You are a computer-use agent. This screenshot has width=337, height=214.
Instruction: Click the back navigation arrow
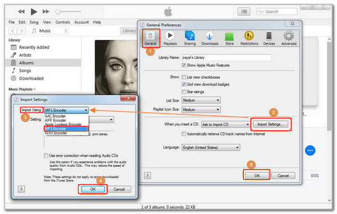pyautogui.click(x=13, y=31)
